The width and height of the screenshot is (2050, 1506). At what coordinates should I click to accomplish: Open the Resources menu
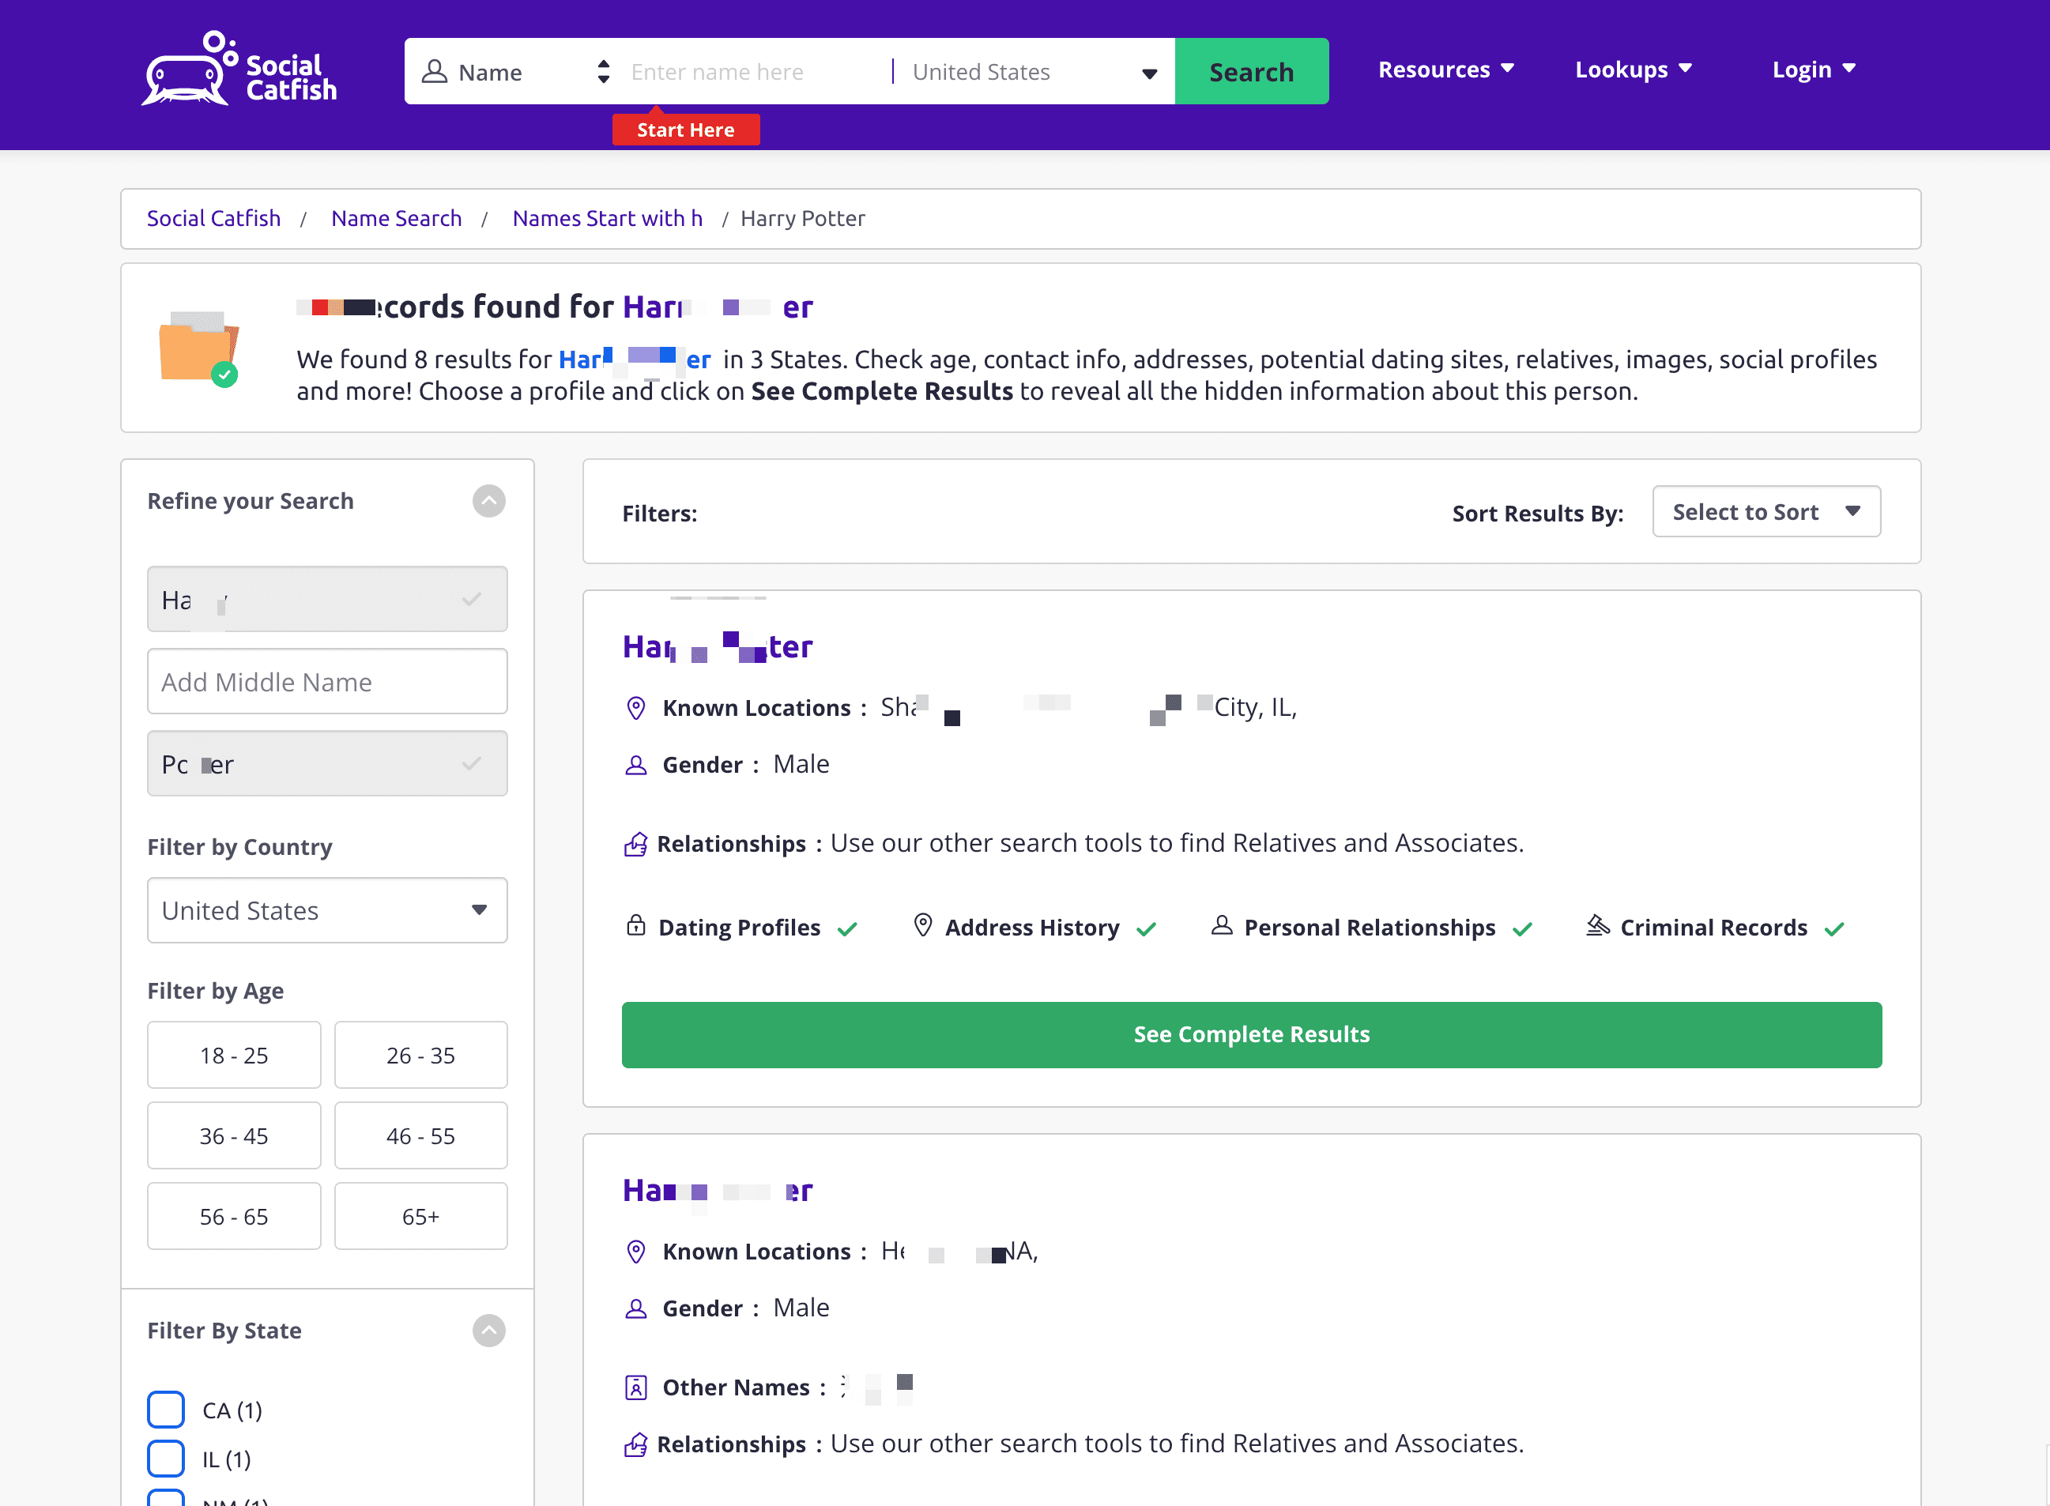click(1446, 70)
